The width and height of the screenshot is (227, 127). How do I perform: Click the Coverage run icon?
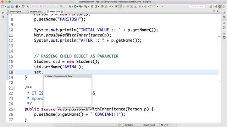81,6
